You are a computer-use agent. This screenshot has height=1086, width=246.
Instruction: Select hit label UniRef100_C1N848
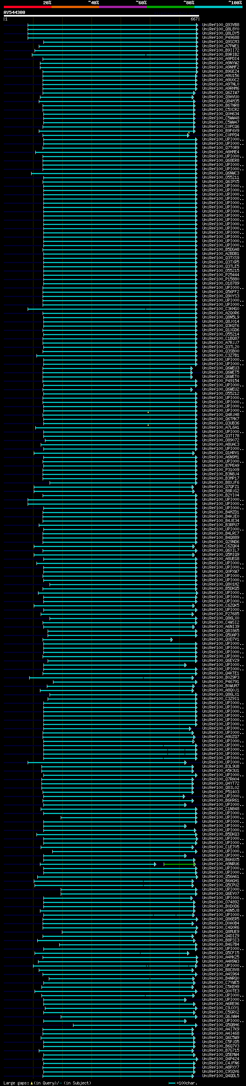(x=221, y=809)
